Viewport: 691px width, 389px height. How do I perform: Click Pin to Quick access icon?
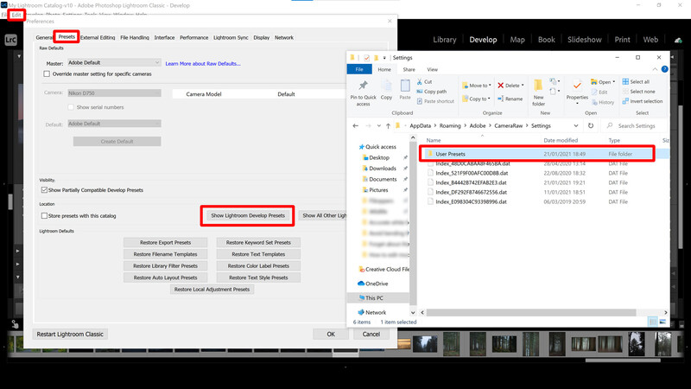363,86
